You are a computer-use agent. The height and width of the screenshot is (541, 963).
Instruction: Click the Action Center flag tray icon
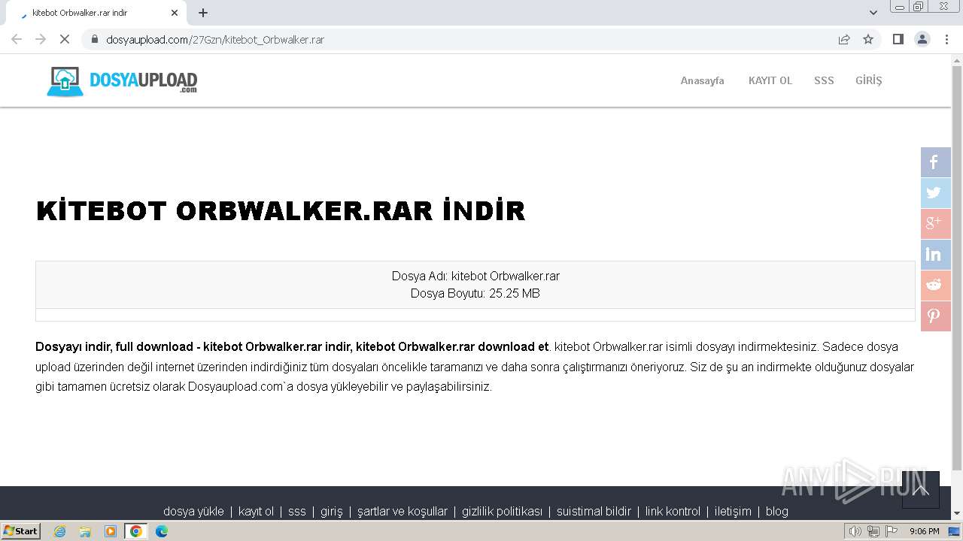[892, 531]
